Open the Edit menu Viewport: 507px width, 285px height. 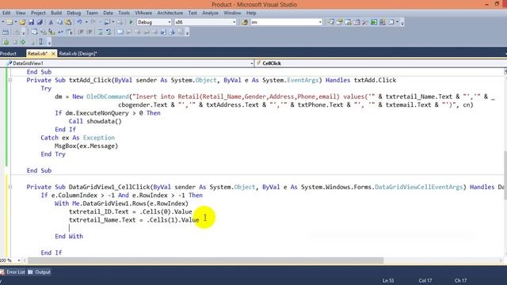click(x=6, y=13)
